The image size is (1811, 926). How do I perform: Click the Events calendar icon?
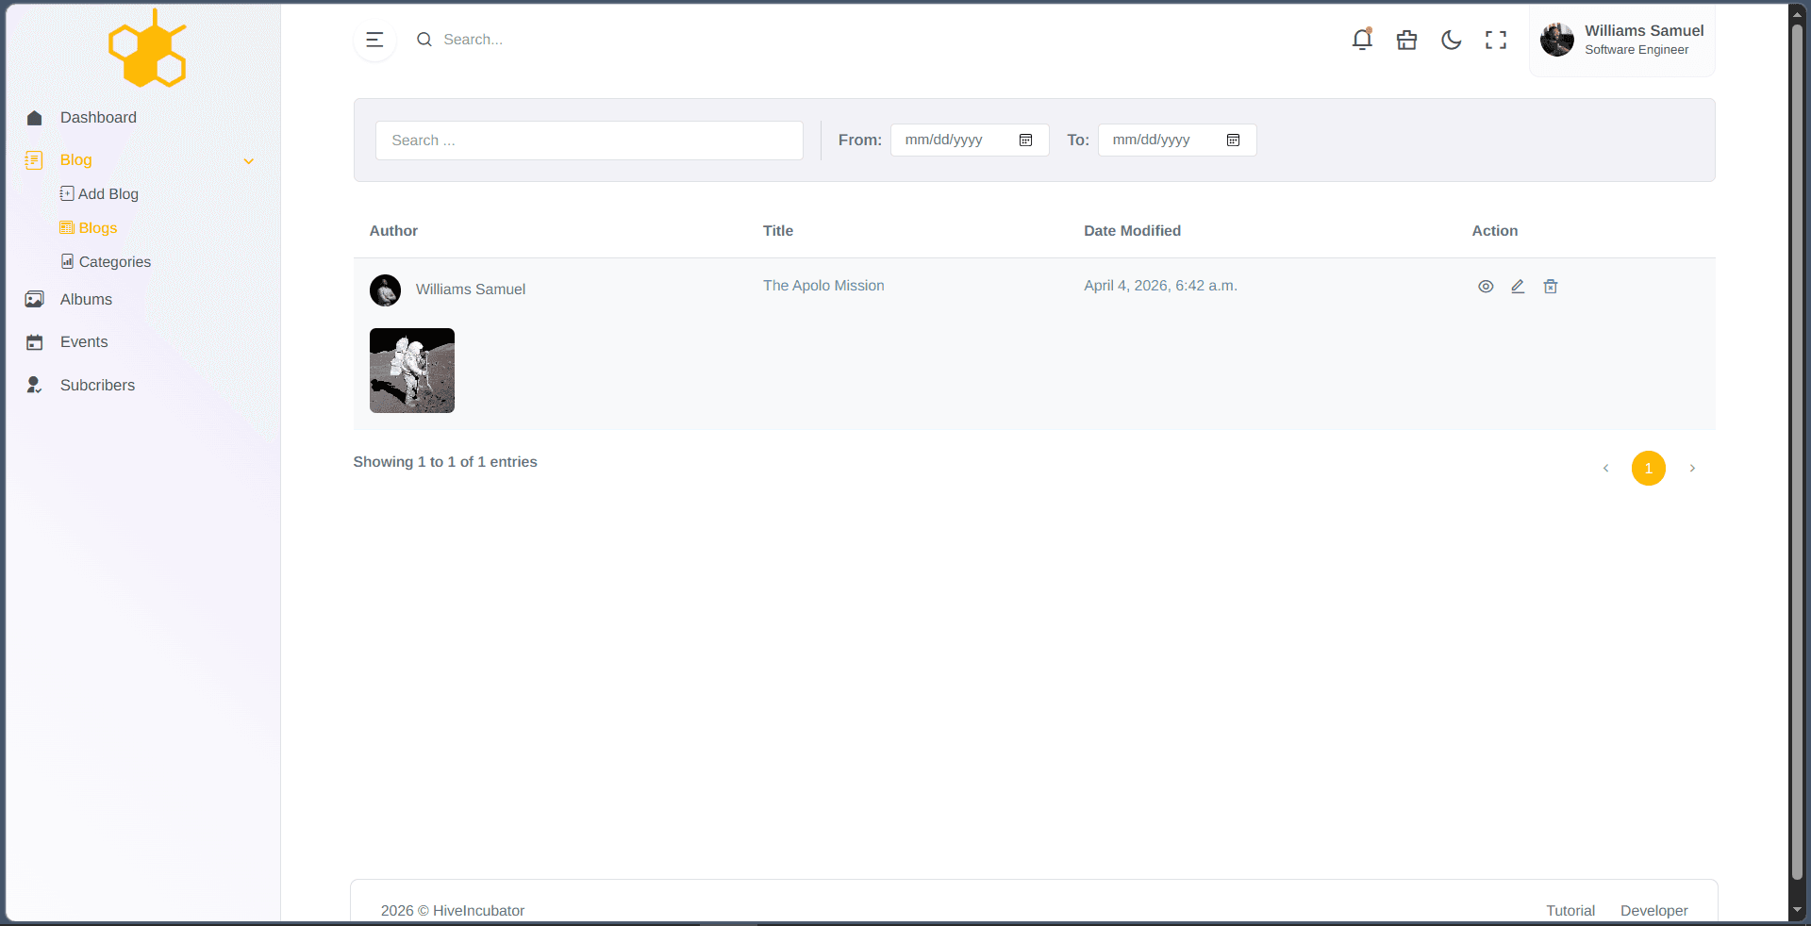35,342
